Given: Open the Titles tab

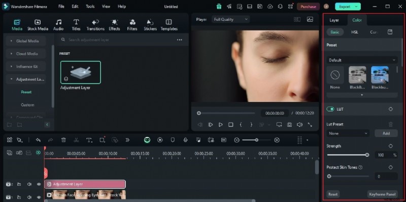Looking at the screenshot, I should click(76, 25).
